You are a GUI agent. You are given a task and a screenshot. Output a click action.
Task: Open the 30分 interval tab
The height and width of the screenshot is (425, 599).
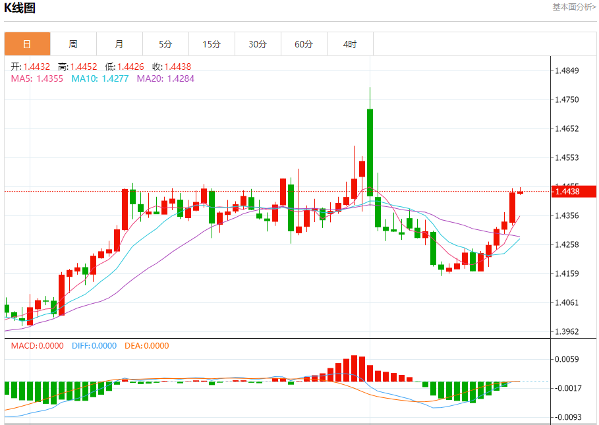point(258,44)
